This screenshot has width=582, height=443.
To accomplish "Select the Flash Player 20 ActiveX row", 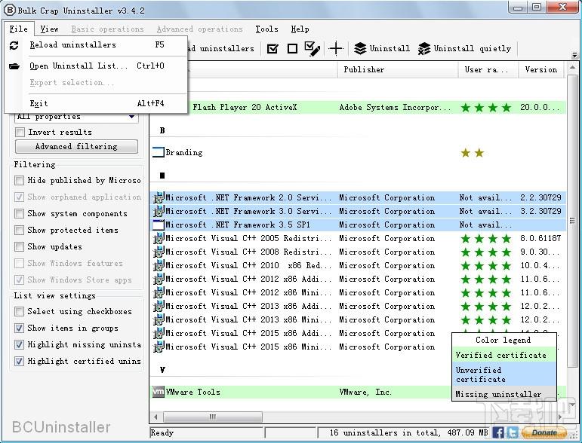I will (x=358, y=108).
